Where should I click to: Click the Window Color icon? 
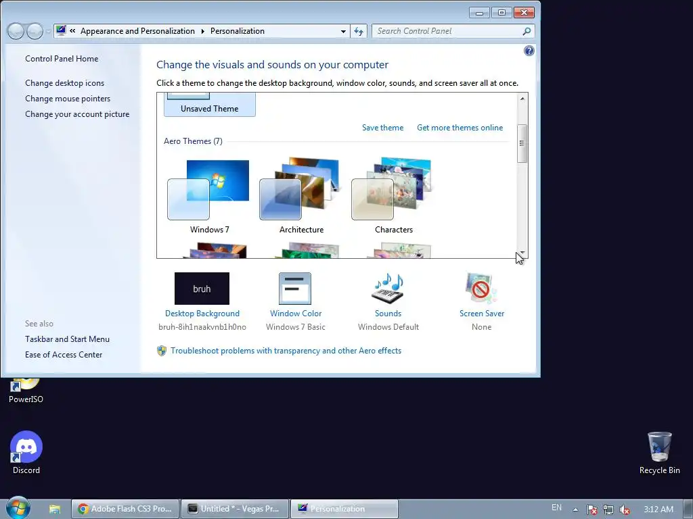[x=295, y=288]
